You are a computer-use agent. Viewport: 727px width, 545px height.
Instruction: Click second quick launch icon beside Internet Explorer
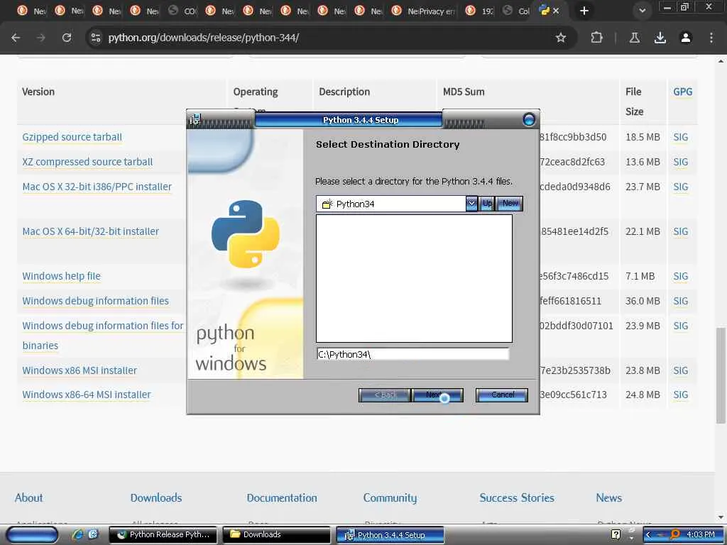[93, 534]
